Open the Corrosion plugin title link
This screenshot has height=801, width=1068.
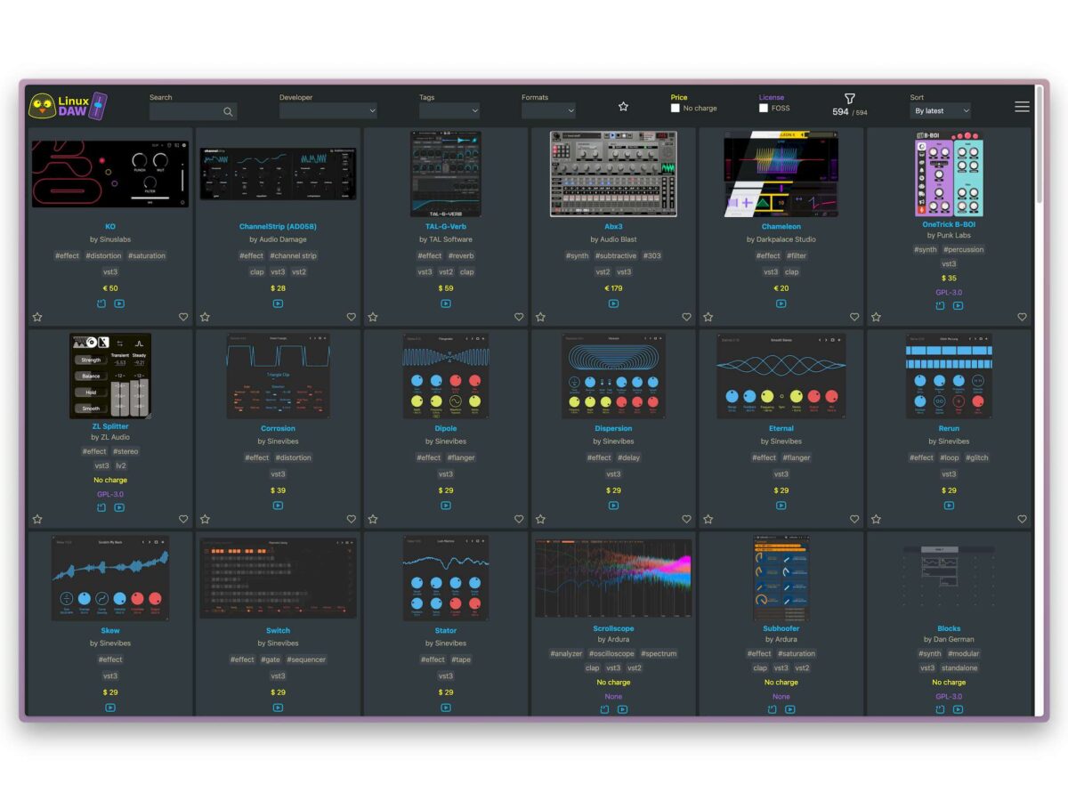278,428
